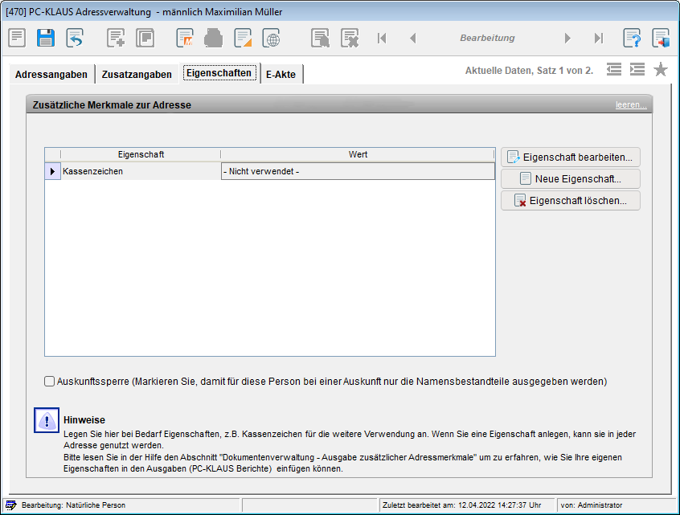Enable the Auskunftssperre checkbox
This screenshot has height=515, width=680.
[x=50, y=382]
